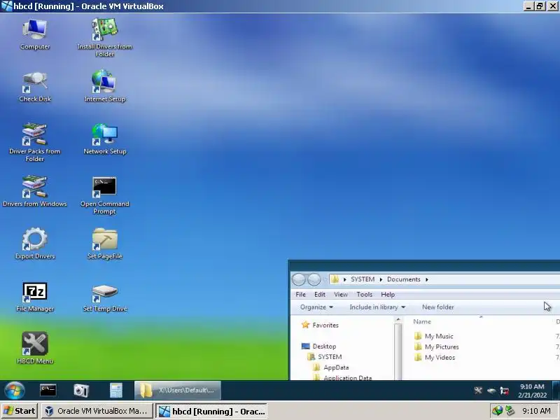Open the Computer desktop icon
Screen dimensions: 560x420
[x=34, y=34]
